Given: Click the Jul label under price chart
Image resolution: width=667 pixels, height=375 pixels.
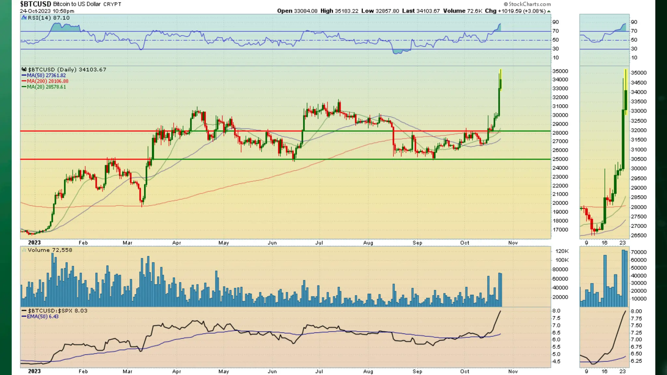Looking at the screenshot, I should coord(319,243).
